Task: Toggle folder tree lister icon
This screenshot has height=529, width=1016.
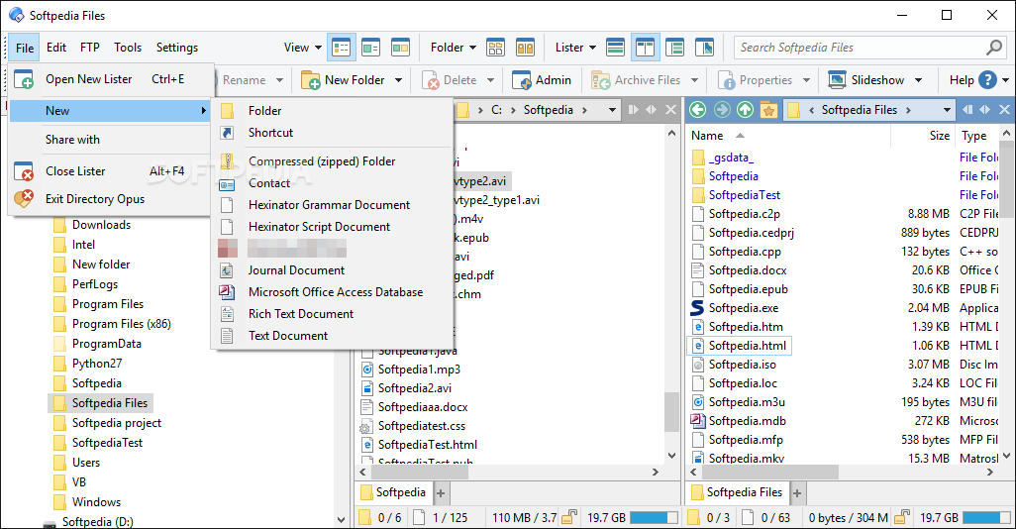Action: click(x=674, y=48)
